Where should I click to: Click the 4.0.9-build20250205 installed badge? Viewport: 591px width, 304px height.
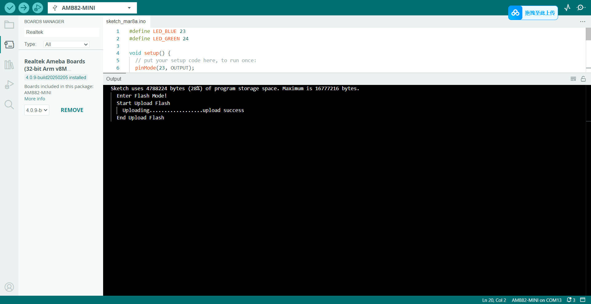point(56,78)
